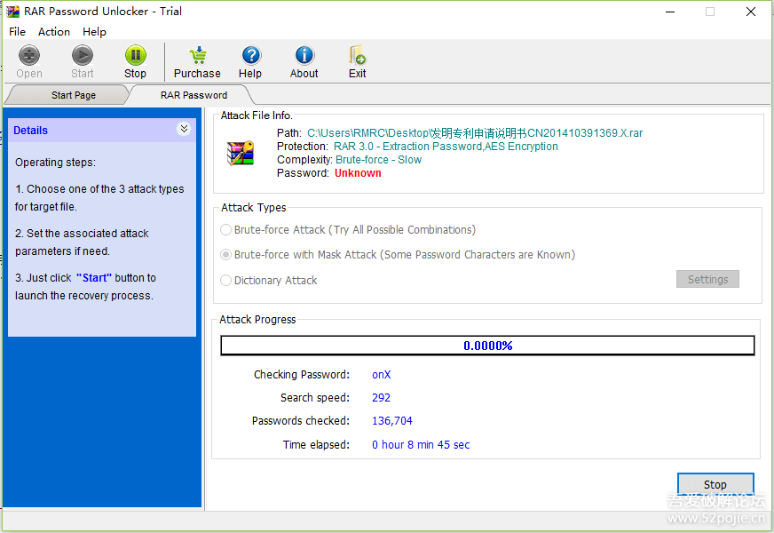This screenshot has height=533, width=774.
Task: Open the Action menu
Action: point(54,32)
